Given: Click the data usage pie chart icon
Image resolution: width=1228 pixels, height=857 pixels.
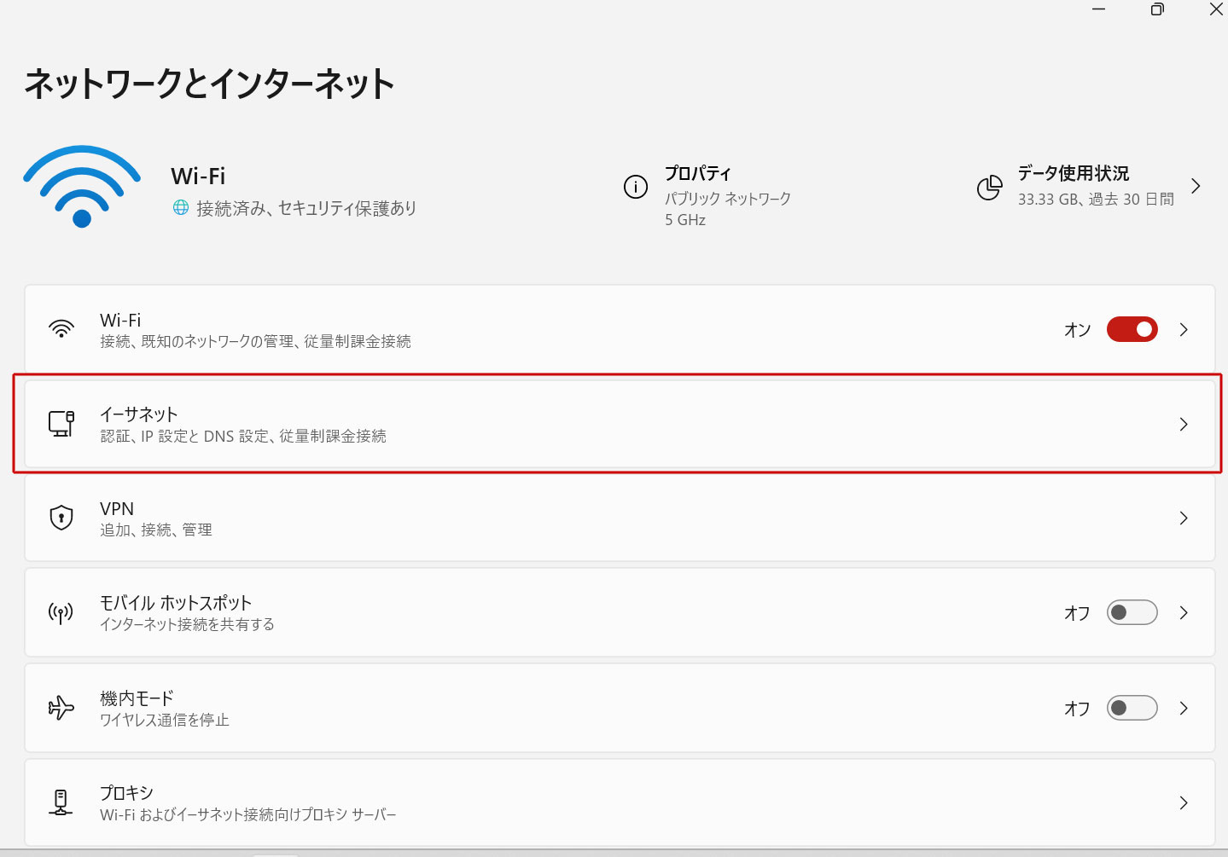Looking at the screenshot, I should click(x=989, y=188).
